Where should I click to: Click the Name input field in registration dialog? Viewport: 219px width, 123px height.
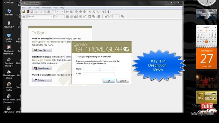99,69
